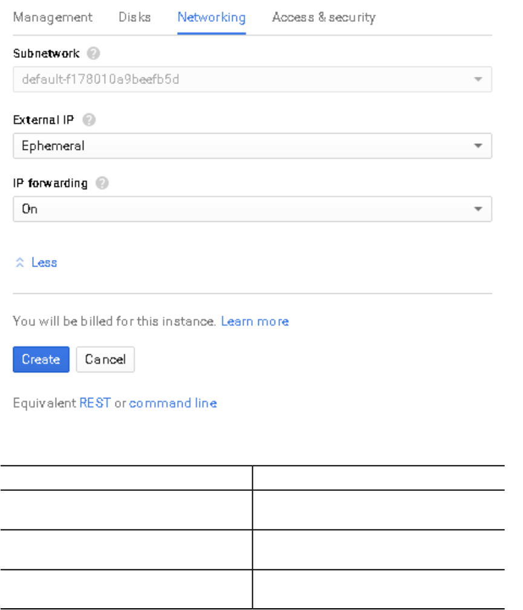The image size is (523, 610).
Task: Show the IP forwarding help tooltip
Action: tap(102, 183)
